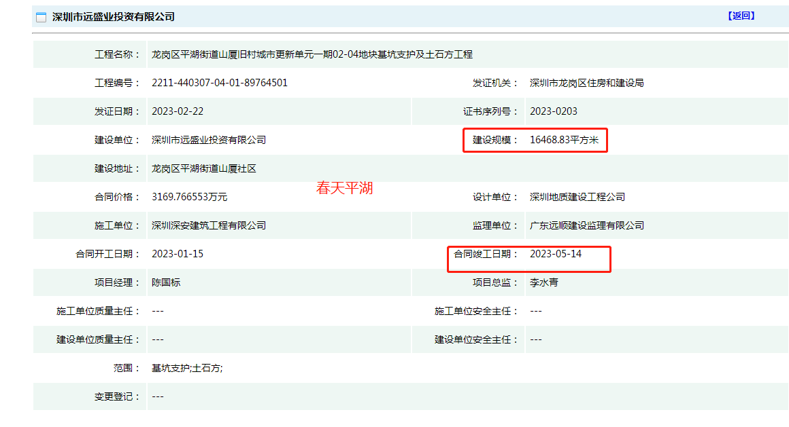
Task: Click contractor 深圳深安建筑工程有限公司
Action: tap(209, 225)
